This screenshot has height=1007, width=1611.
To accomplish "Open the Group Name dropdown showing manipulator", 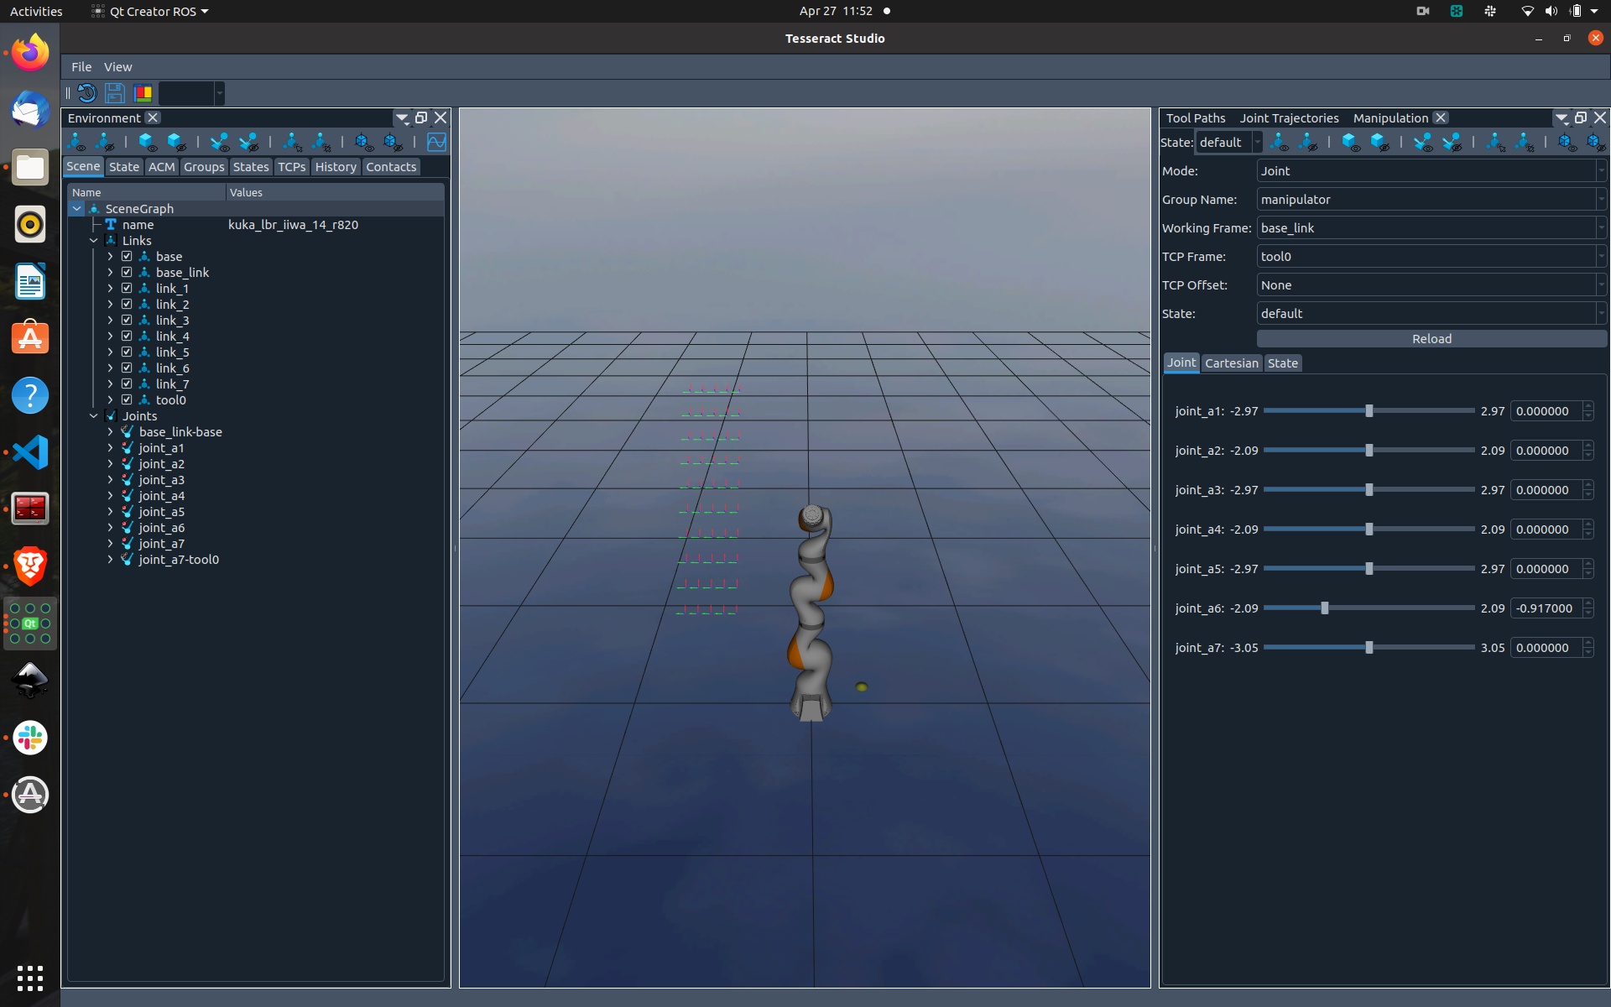I will point(1431,199).
